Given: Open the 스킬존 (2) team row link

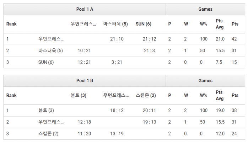Looking at the screenshot, I should pyautogui.click(x=48, y=134).
